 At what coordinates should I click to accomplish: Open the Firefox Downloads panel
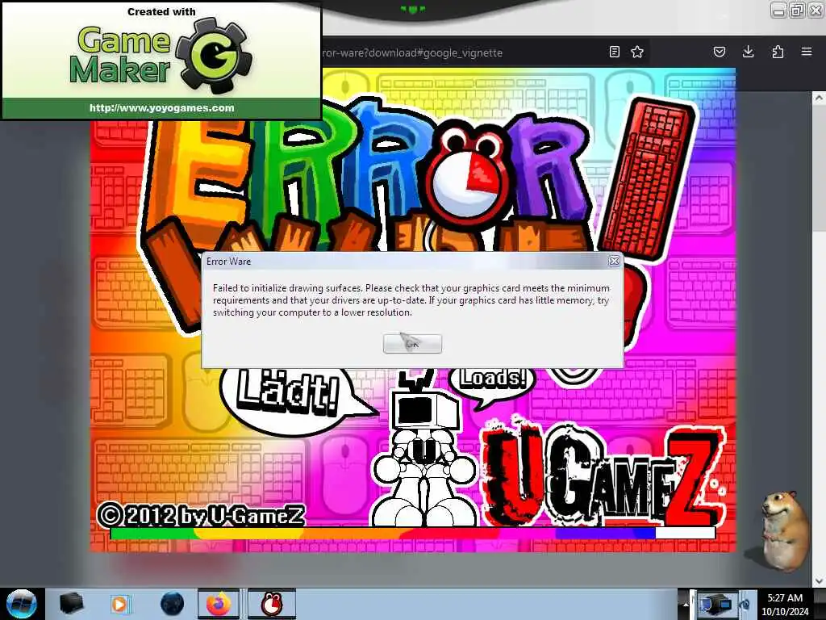pos(749,52)
